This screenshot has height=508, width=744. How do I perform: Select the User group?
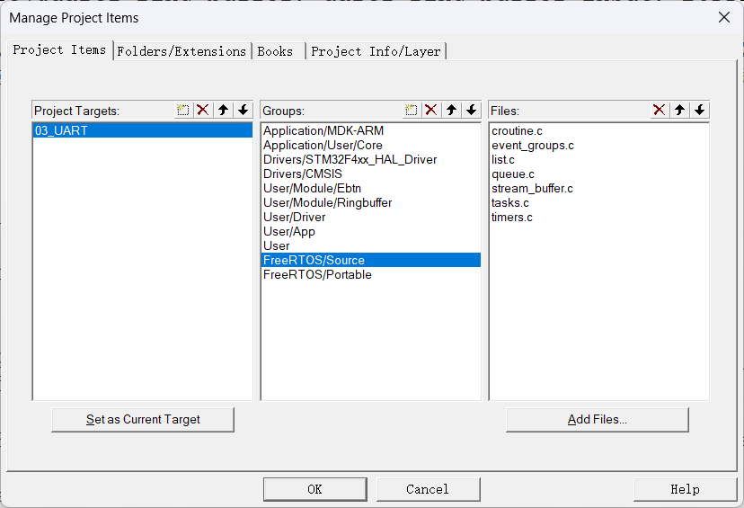coord(371,246)
